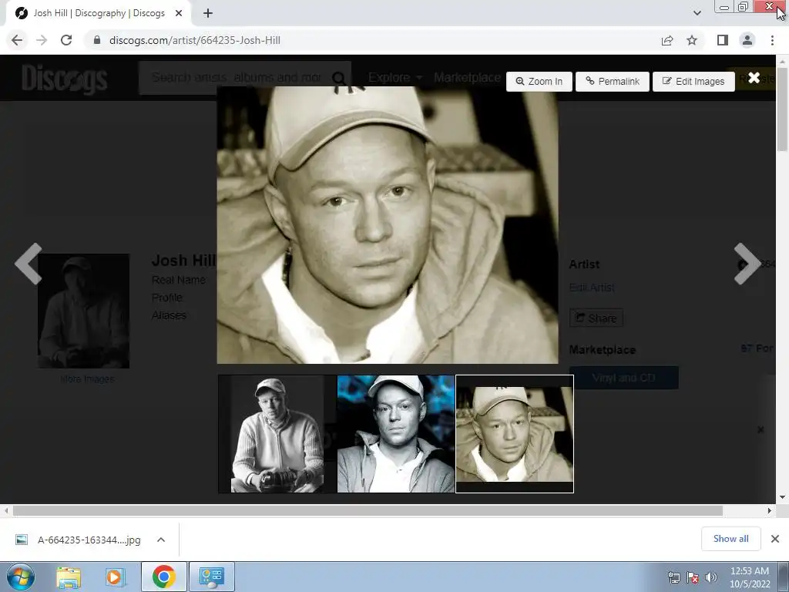Image resolution: width=789 pixels, height=592 pixels.
Task: Share this page using the share icon
Action: [x=667, y=40]
